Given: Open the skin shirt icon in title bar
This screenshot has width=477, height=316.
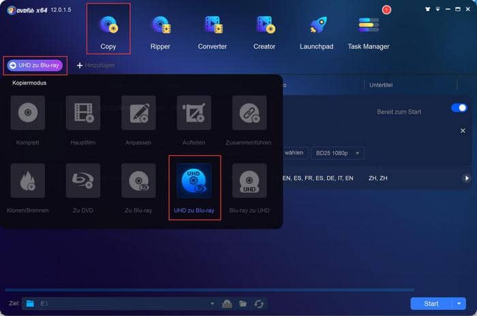Looking at the screenshot, I should (x=428, y=9).
